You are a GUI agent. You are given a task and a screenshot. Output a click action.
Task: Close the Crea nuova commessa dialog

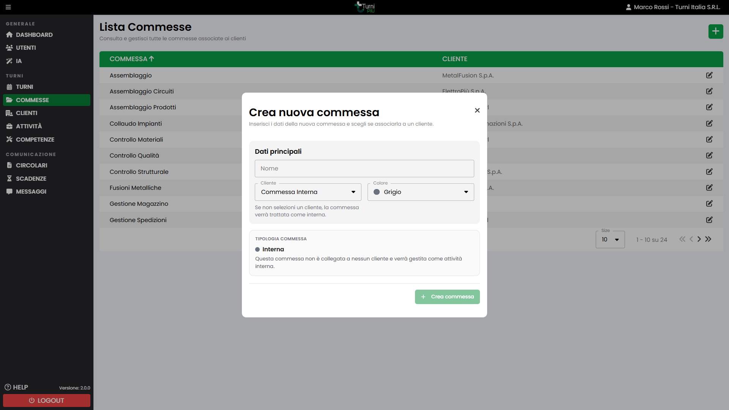click(477, 110)
